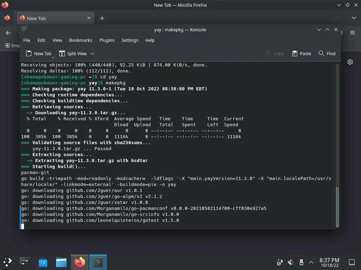Switch to Konsole in taskbar

[x=98, y=262]
